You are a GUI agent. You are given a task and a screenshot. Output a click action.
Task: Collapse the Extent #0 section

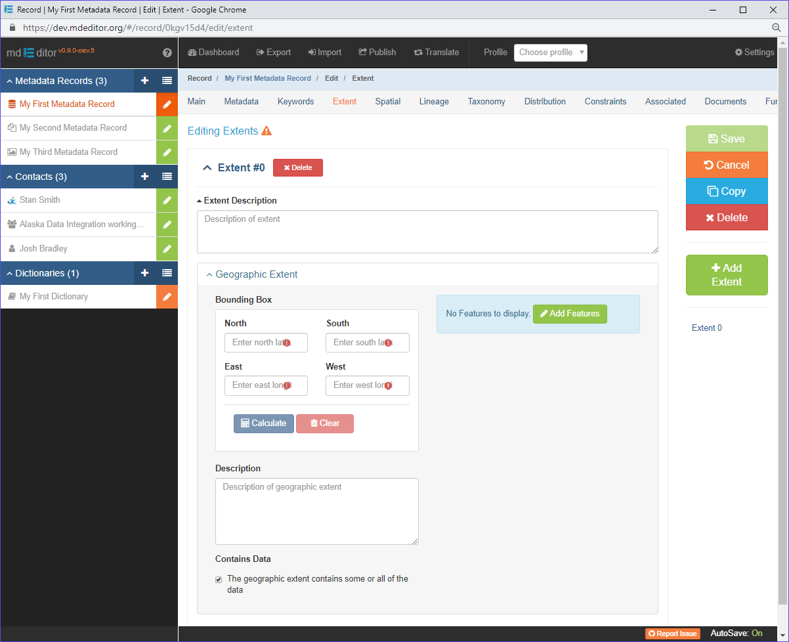[x=207, y=167]
